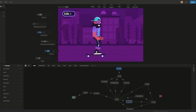Click the search icon in the left sidebar
Image resolution: width=196 pixels, height=112 pixels.
pos(4,16)
